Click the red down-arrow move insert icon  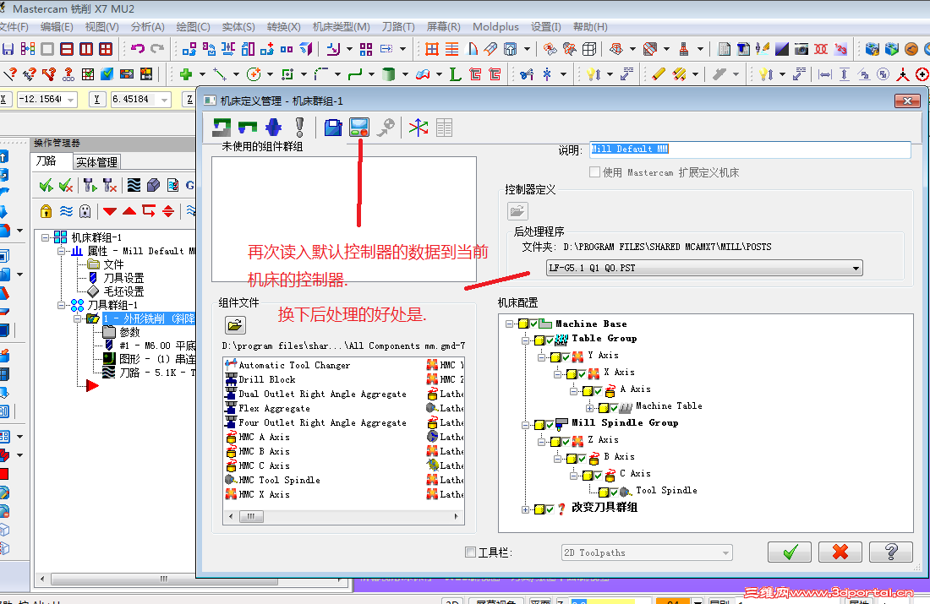110,211
